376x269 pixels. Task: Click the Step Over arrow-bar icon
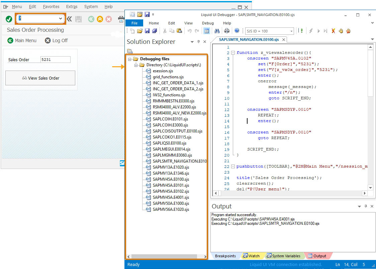[x=325, y=31]
